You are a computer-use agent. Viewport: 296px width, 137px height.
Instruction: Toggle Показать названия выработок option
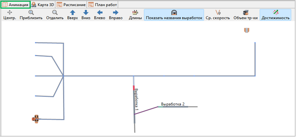174,15
